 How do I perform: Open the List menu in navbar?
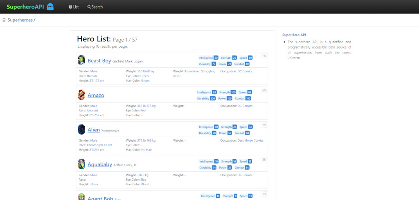(x=74, y=7)
